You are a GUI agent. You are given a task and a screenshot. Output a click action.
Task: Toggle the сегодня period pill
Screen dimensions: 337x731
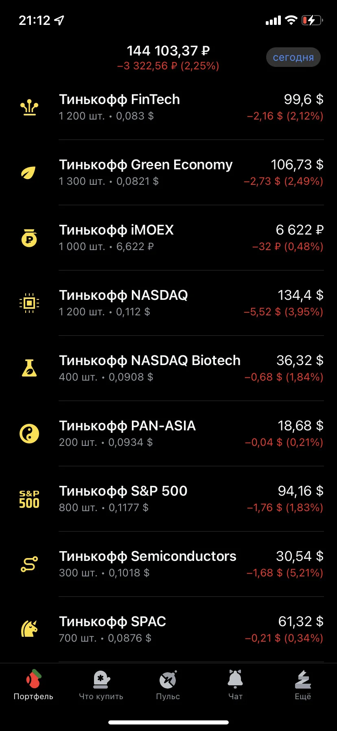point(293,58)
